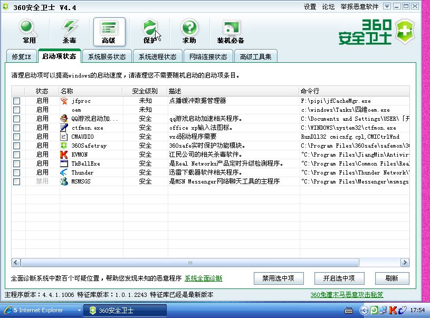
Task: Switch to the 网络连接状态 tab
Action: coord(208,56)
